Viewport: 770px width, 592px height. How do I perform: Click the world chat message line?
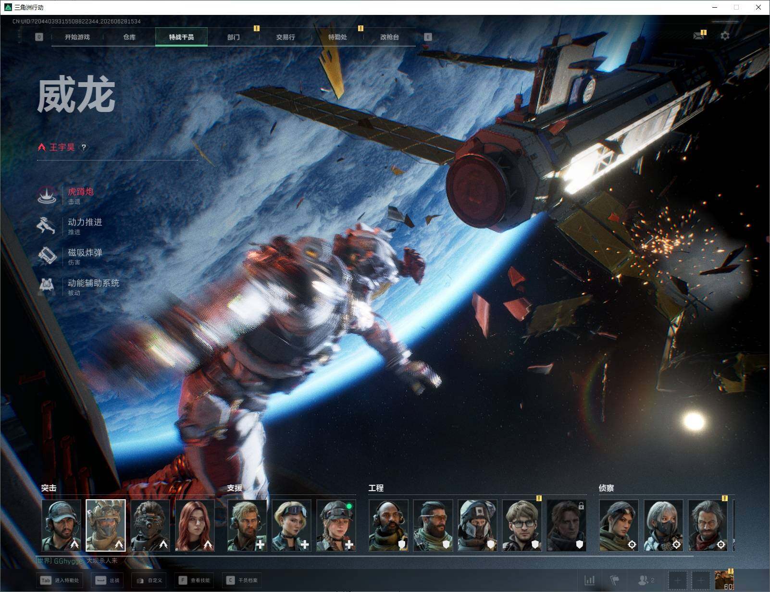[77, 561]
